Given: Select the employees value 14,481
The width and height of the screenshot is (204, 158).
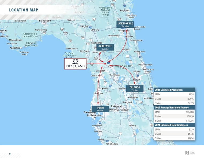Looking at the screenshot, I should [x=191, y=134].
